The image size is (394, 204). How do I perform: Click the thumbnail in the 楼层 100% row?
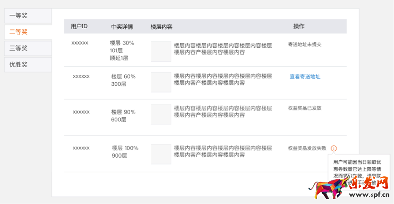(x=161, y=154)
